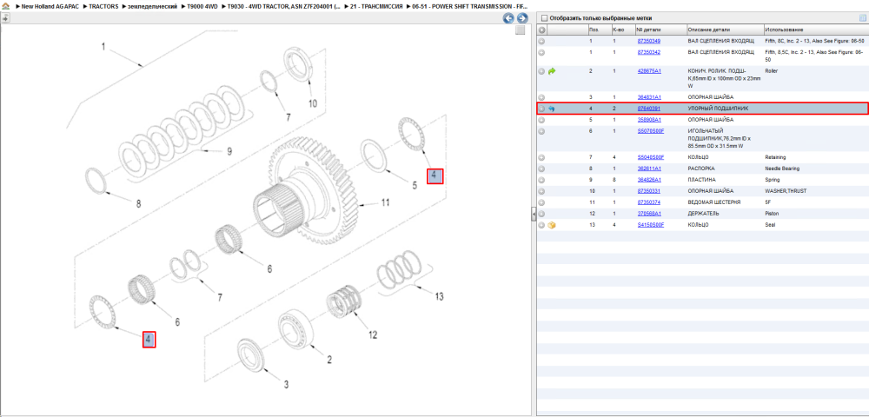Click the add circle for part S5078S00F
This screenshot has height=417, width=869.
(x=541, y=130)
